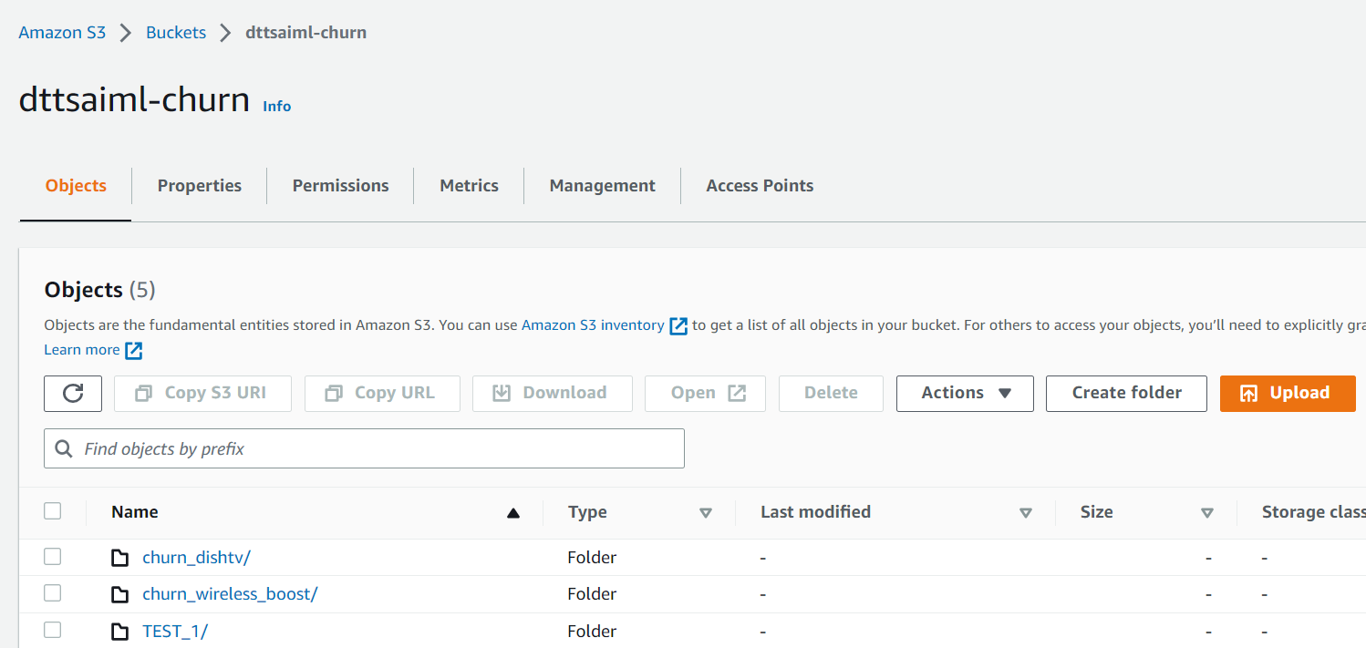Sort by the Name column arrow

pos(513,512)
